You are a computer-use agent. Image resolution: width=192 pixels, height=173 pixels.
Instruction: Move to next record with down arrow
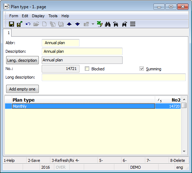tap(78, 24)
